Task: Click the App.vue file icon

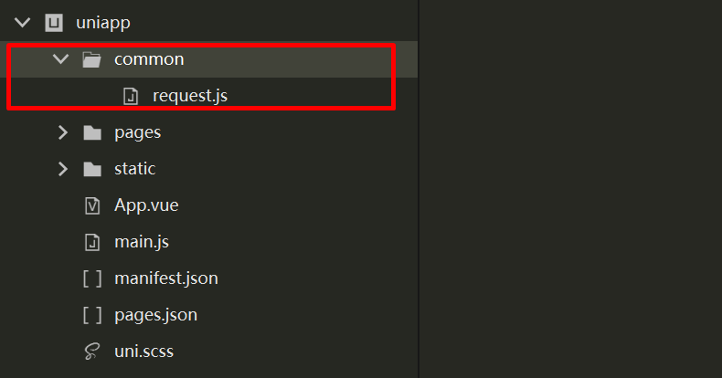Action: [91, 205]
